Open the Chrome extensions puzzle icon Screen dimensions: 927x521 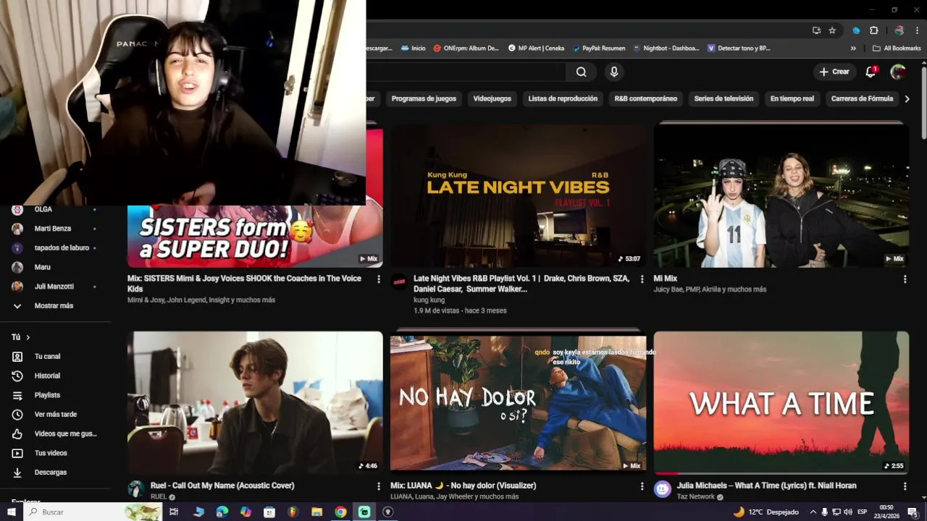(x=874, y=30)
